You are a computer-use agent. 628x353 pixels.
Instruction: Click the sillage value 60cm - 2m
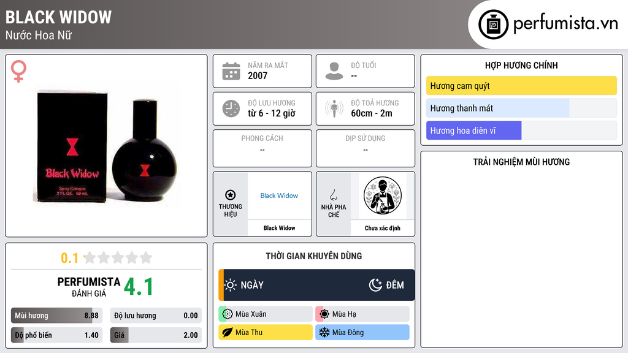coord(372,113)
